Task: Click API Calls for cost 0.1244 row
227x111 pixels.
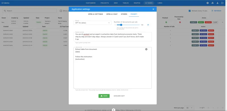Action: [203, 31]
